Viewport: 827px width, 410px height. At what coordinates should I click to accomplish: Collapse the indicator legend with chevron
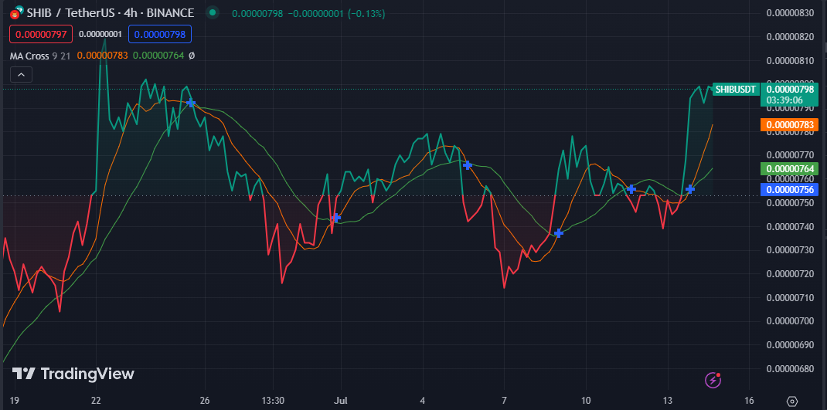[21, 75]
